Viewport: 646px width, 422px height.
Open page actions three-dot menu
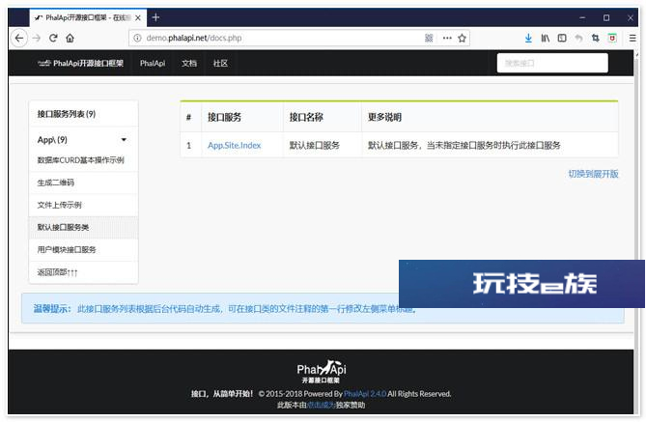tap(447, 38)
